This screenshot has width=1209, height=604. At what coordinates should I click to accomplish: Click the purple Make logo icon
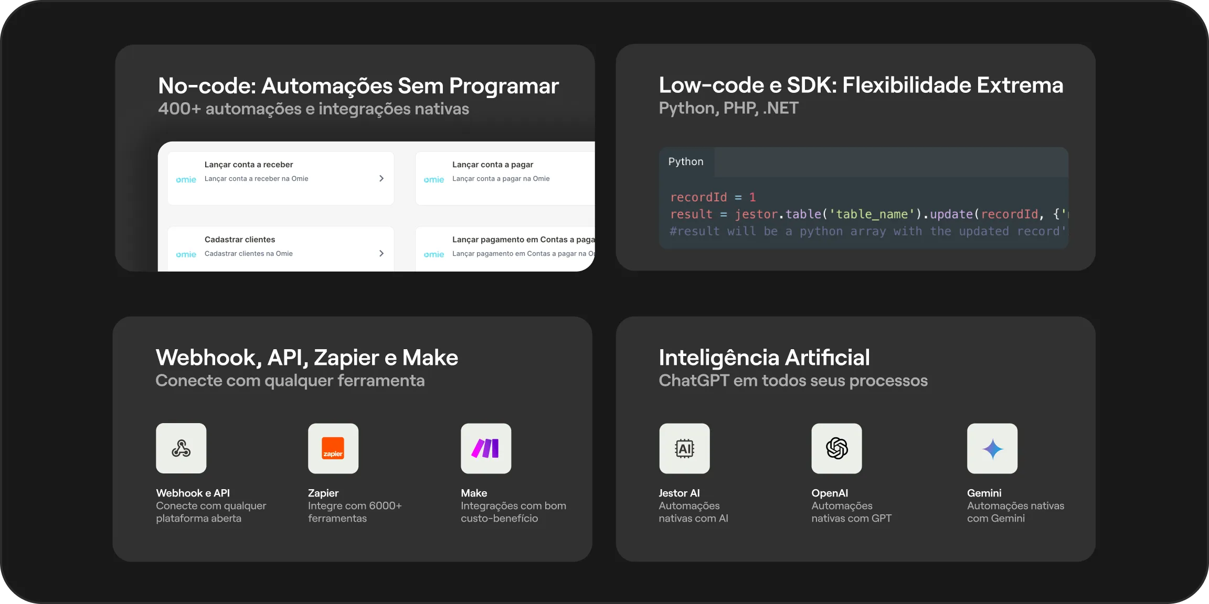point(486,448)
